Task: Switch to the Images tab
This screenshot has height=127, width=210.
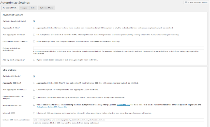Action: 24,8
